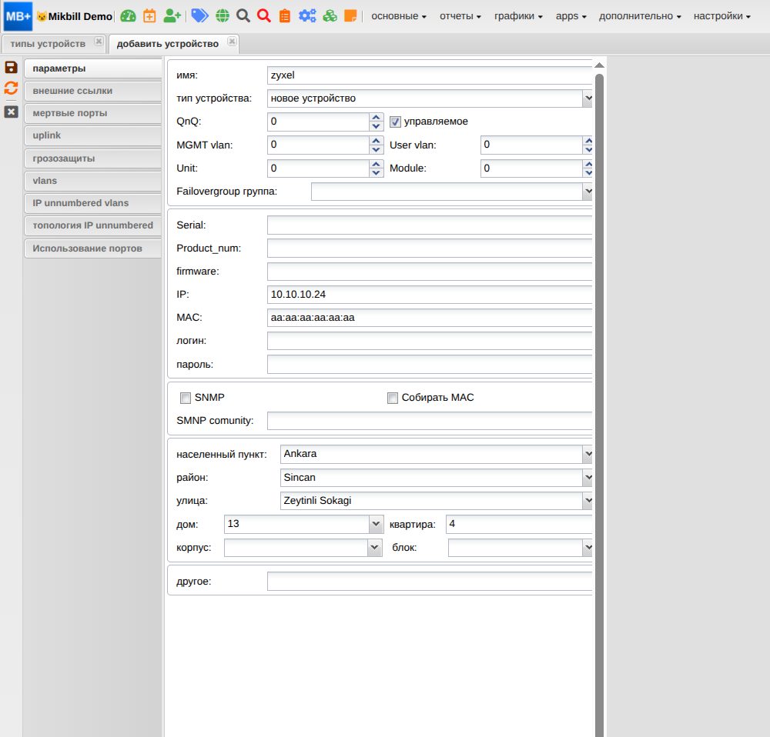Viewport: 770px width, 737px height.
Task: Open the 'населенный пункт' dropdown arrow
Action: coord(588,454)
